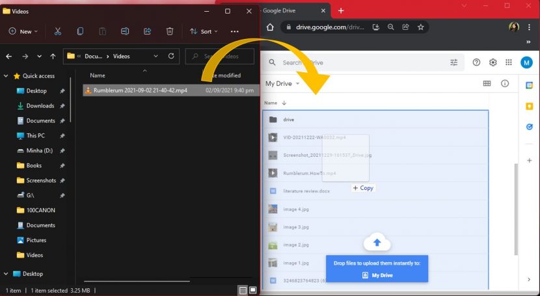Click the Chrome home button

[270, 27]
